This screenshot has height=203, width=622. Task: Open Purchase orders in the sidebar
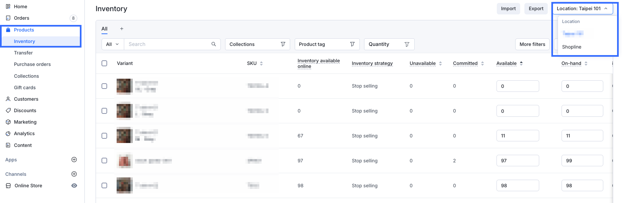click(32, 64)
